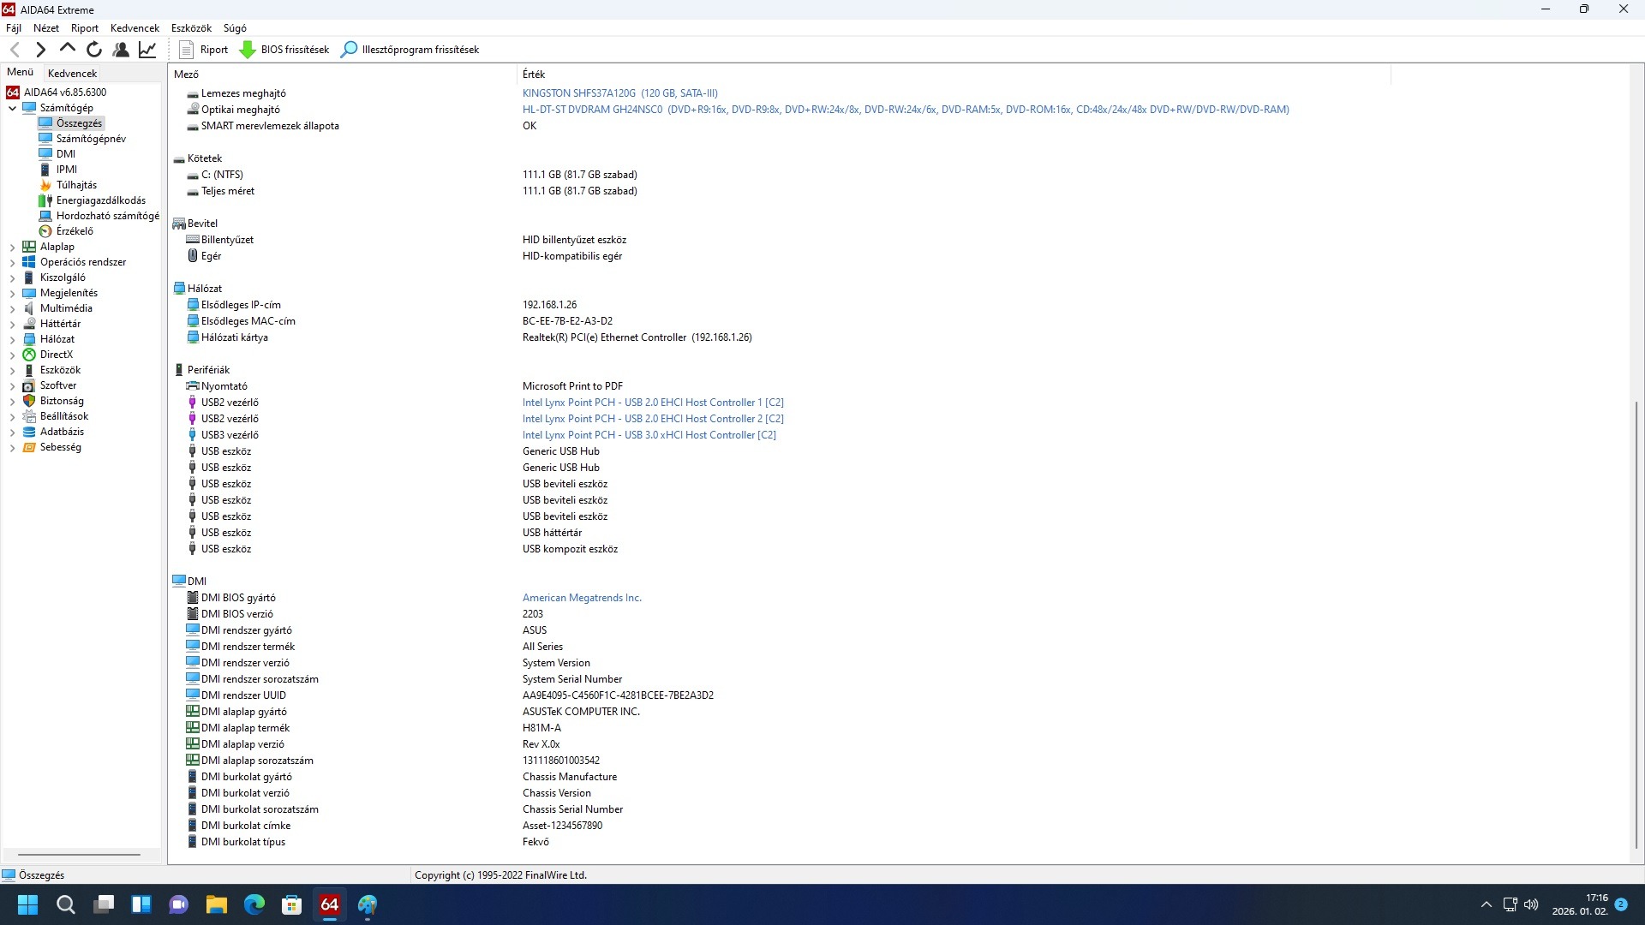Click BIOS frissítések green arrow button

284,50
